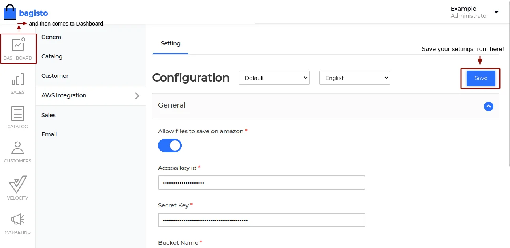The width and height of the screenshot is (510, 248).
Task: Open AWS Integration configuration menu item
Action: coord(90,95)
